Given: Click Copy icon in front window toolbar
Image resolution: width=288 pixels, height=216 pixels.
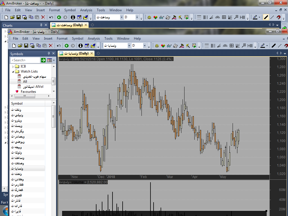Looking at the screenshot, I should pos(39,46).
